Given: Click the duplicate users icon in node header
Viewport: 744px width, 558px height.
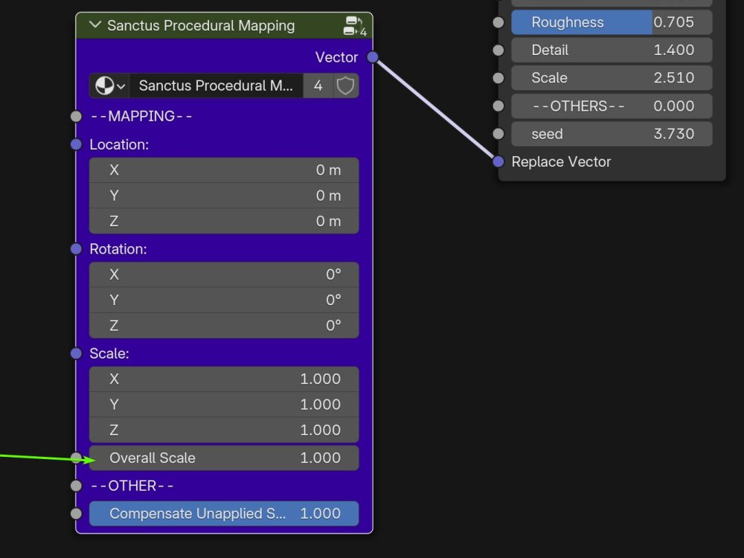Looking at the screenshot, I should (351, 25).
